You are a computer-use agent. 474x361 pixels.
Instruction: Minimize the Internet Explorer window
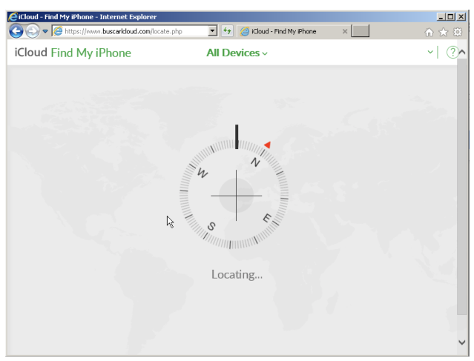pyautogui.click(x=441, y=17)
